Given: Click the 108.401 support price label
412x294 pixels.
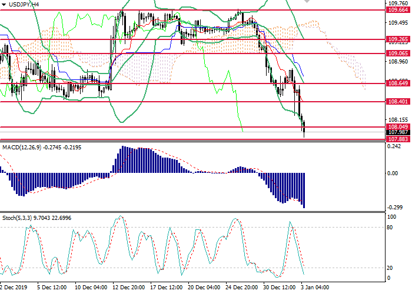Looking at the screenshot, I should 398,102.
